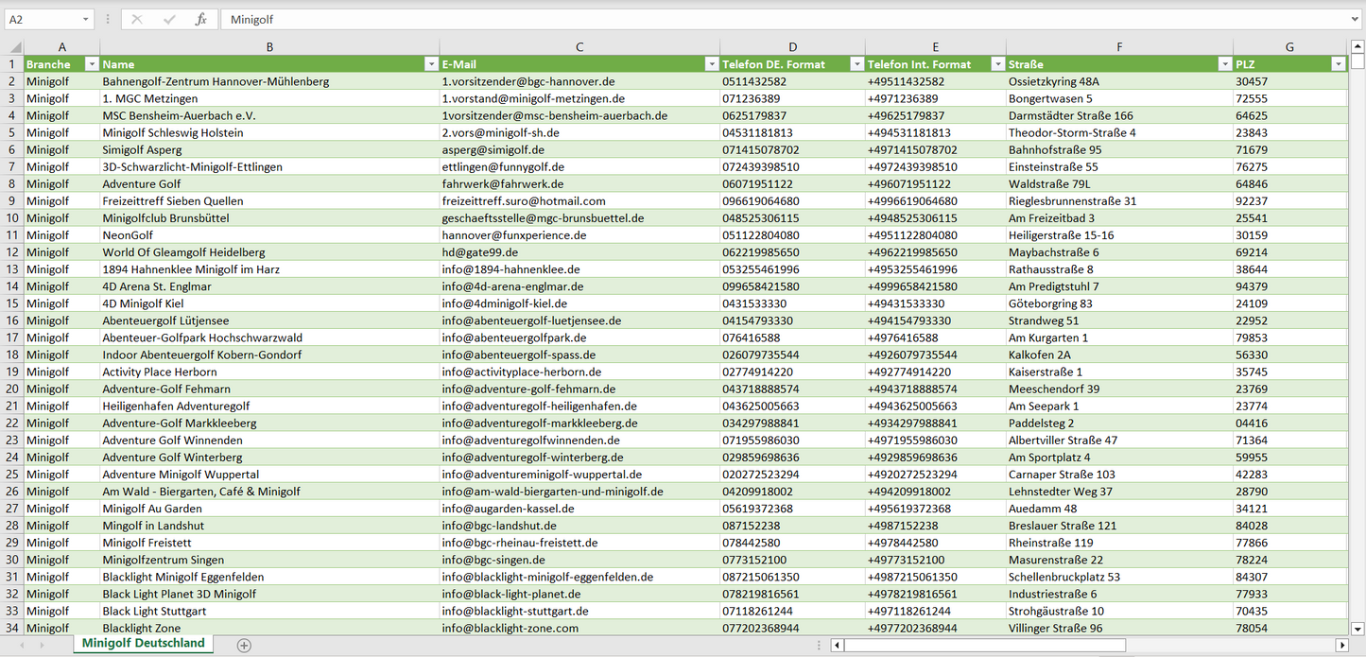
Task: Open the Branche column filter dropdown
Action: click(x=92, y=64)
